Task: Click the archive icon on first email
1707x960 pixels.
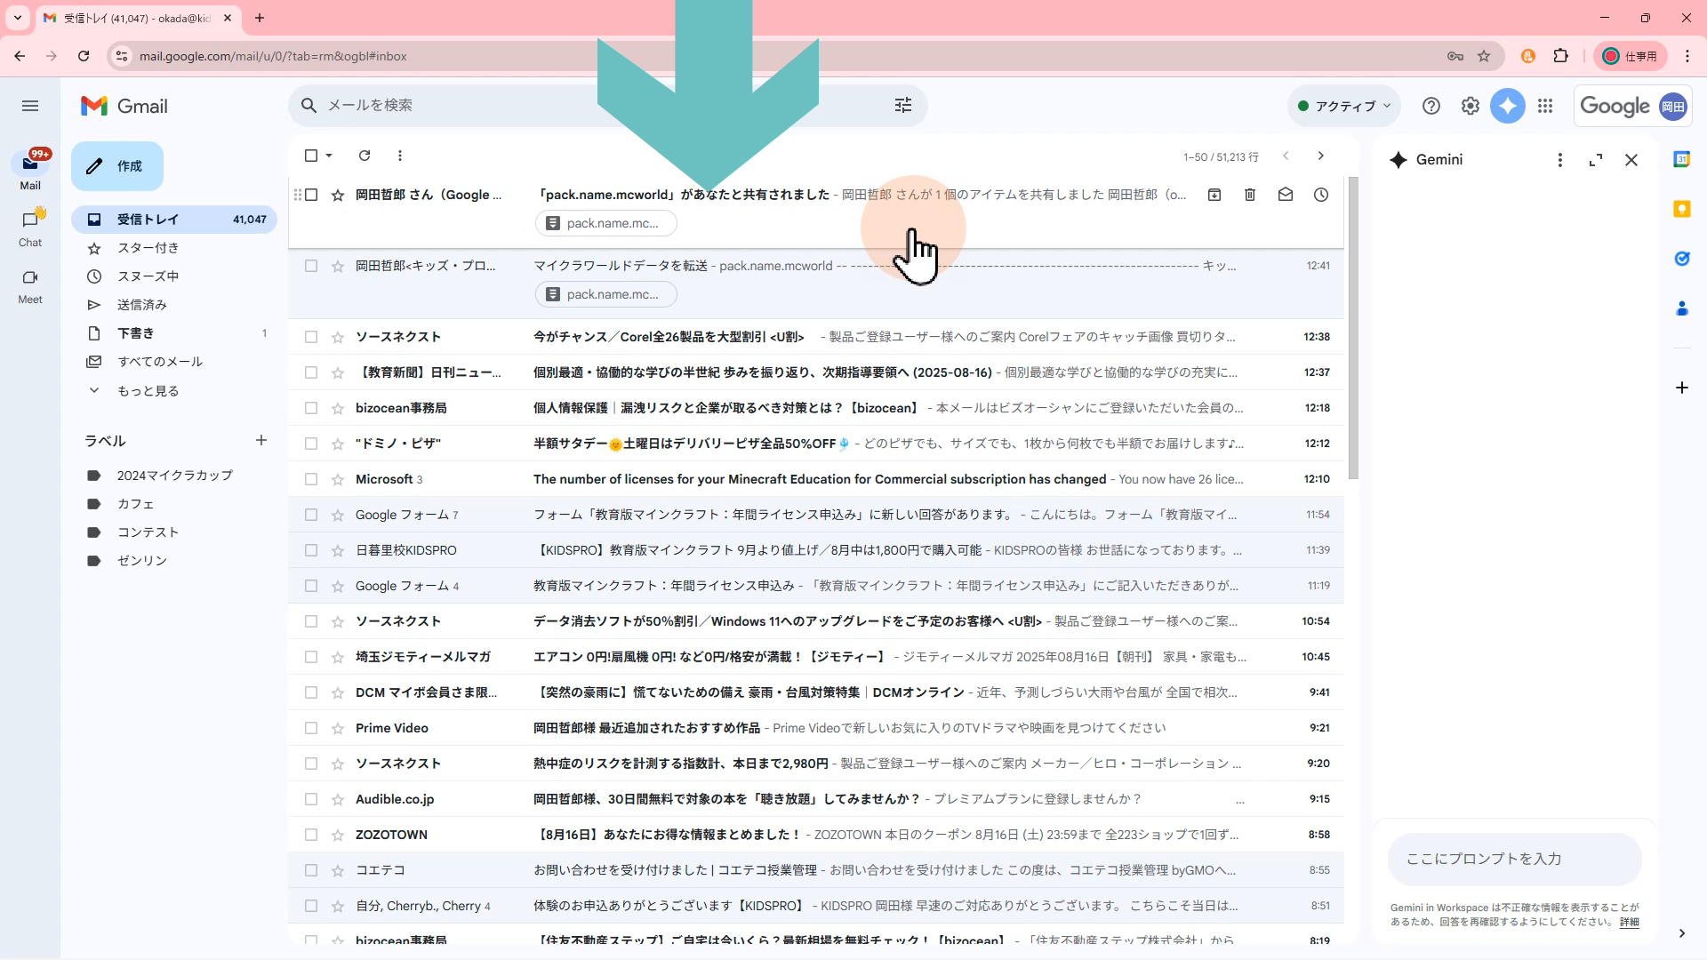Action: [x=1214, y=195]
